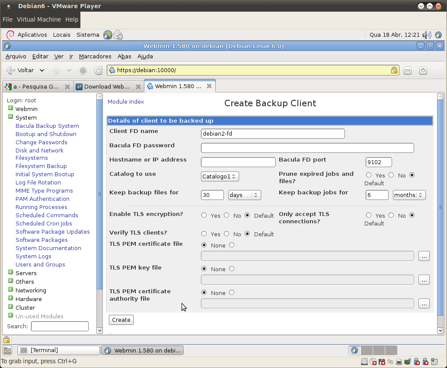Close the Pesquisa Google tab
The image size is (447, 368).
tap(67, 86)
